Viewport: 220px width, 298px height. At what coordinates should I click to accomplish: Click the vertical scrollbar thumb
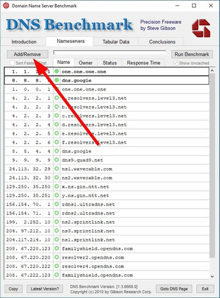[212, 166]
